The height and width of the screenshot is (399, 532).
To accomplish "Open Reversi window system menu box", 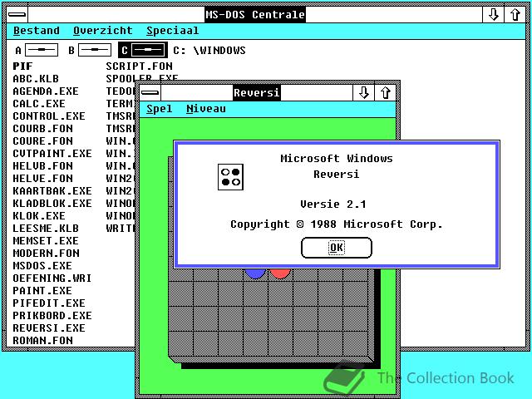I will click(150, 92).
